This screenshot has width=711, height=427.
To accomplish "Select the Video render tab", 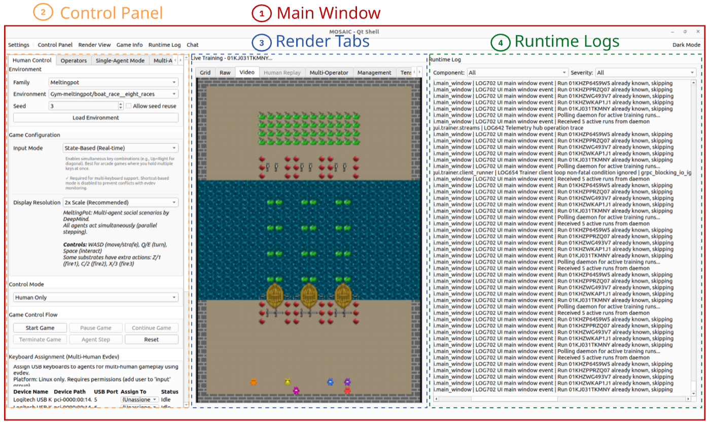I will [x=247, y=72].
